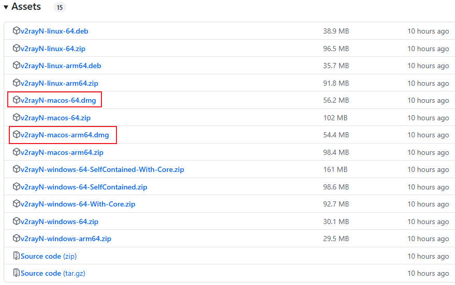Open the Source code (tar.gz) link
Image resolution: width=455 pixels, height=285 pixels.
pos(53,274)
